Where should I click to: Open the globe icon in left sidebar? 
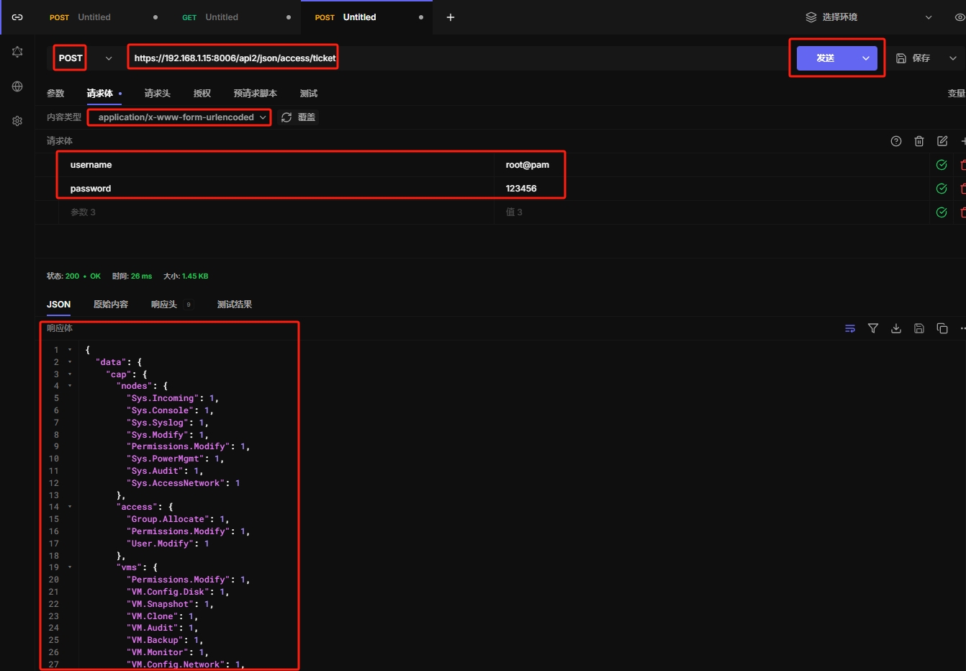click(17, 86)
